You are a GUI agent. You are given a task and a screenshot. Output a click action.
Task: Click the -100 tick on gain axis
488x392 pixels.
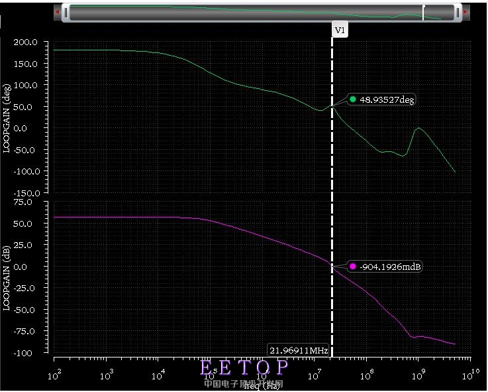[x=23, y=354]
